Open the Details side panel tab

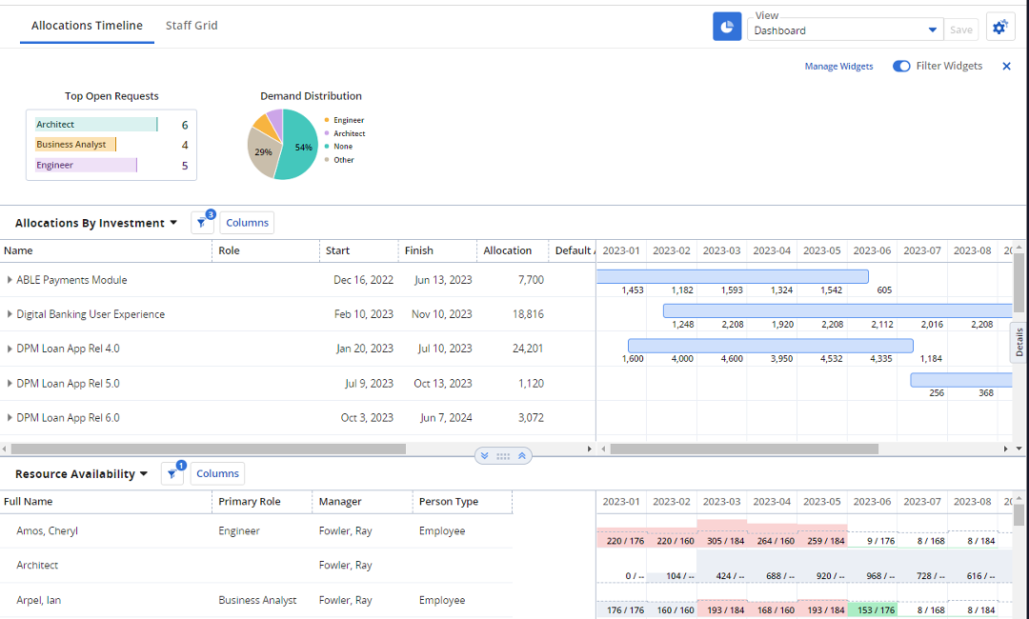click(x=1019, y=343)
